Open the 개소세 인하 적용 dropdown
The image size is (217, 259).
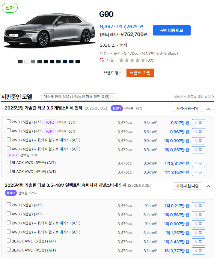[79, 97]
